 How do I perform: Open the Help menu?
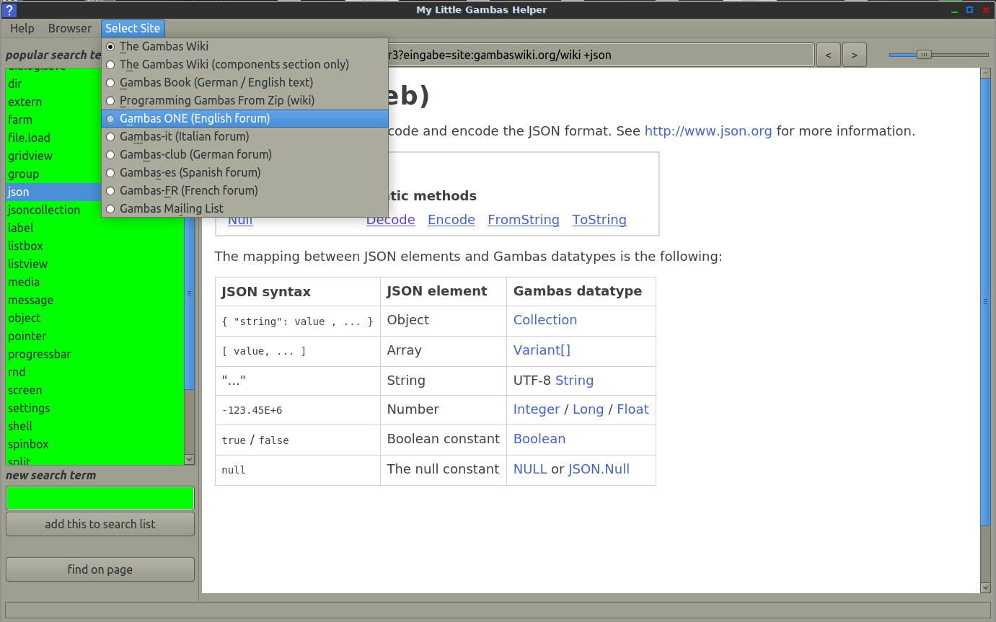pyautogui.click(x=22, y=28)
